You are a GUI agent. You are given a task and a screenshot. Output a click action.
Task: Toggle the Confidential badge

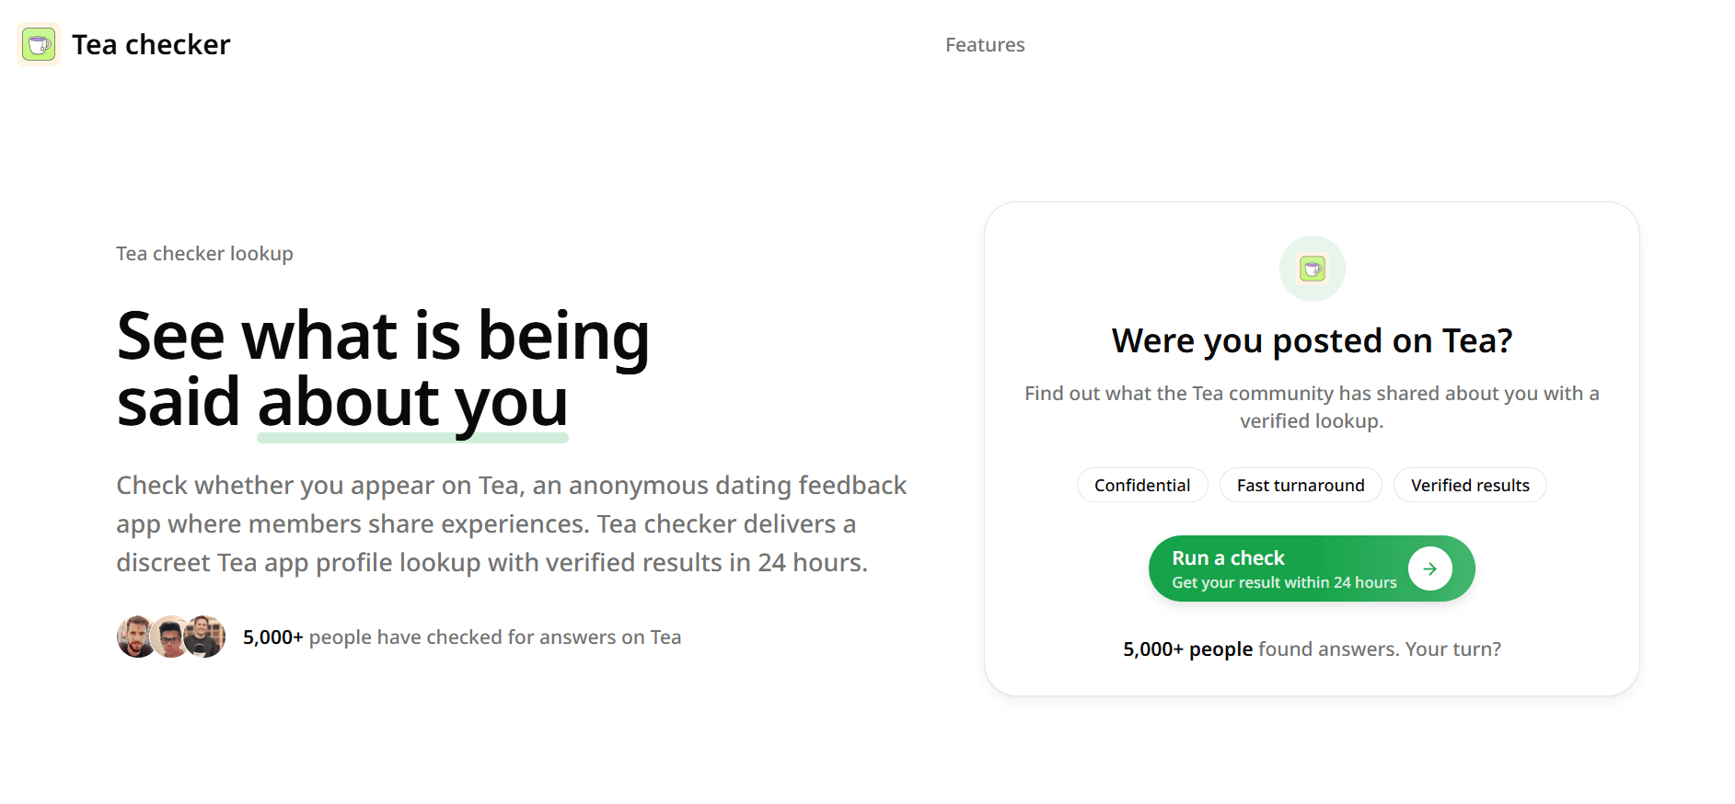[1141, 485]
